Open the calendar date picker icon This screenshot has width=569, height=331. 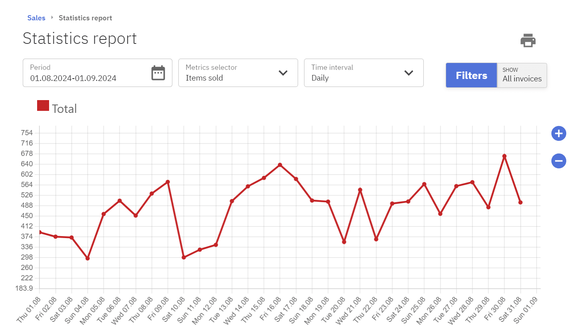click(158, 73)
